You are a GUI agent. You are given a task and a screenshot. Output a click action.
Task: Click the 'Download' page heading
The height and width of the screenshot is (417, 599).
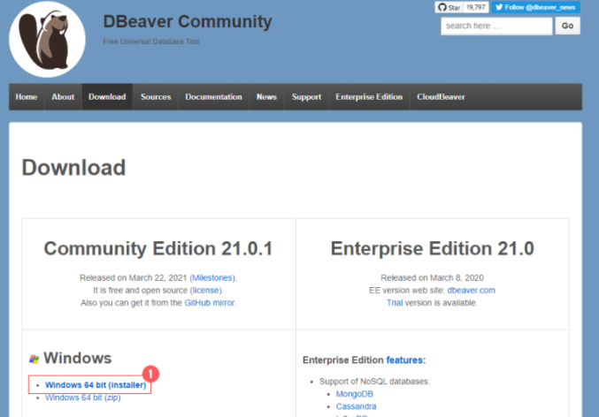tap(73, 168)
